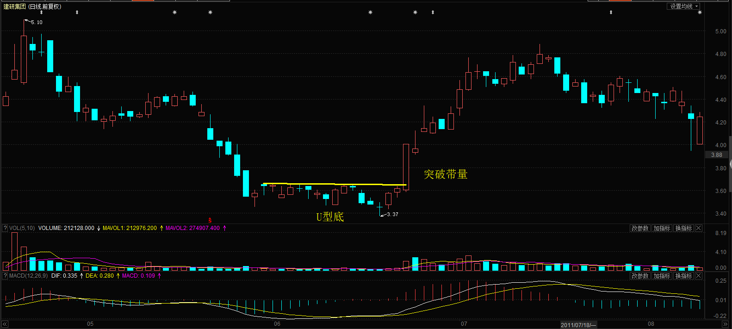Jump chart right with the double-arrow button

coord(725,324)
